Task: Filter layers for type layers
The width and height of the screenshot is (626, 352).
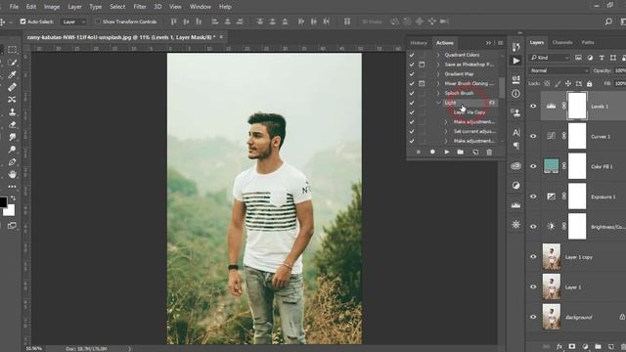Action: (x=602, y=58)
